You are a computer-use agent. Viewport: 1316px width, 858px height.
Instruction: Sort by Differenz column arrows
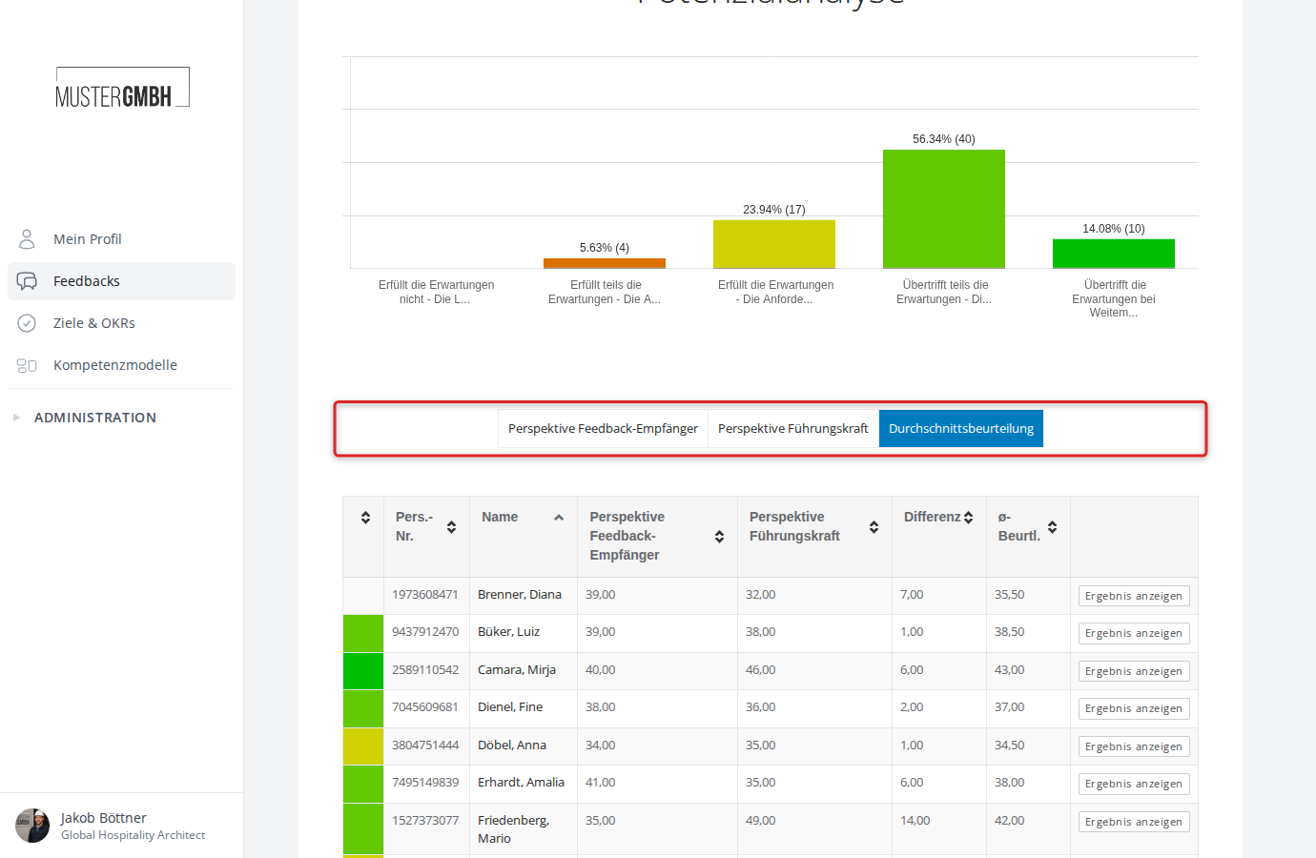tap(968, 518)
